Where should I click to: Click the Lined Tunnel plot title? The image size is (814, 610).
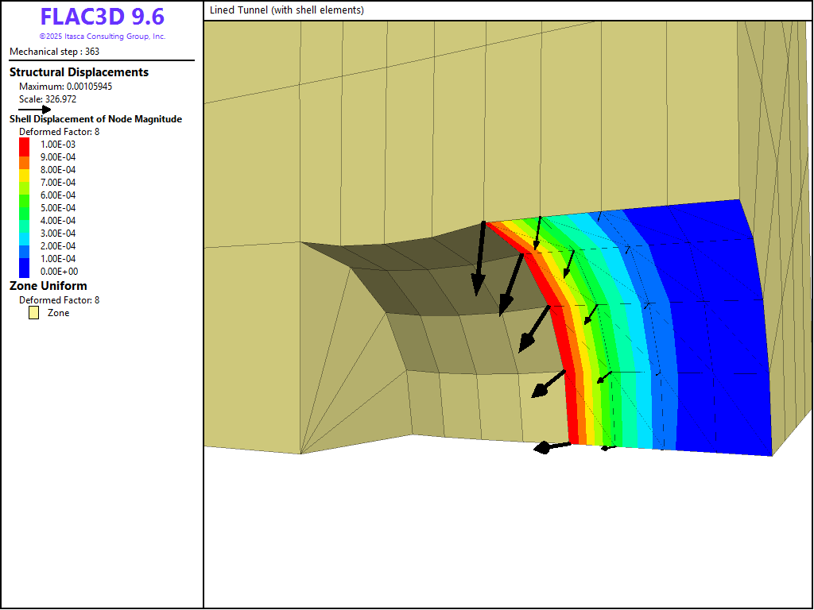click(x=287, y=10)
